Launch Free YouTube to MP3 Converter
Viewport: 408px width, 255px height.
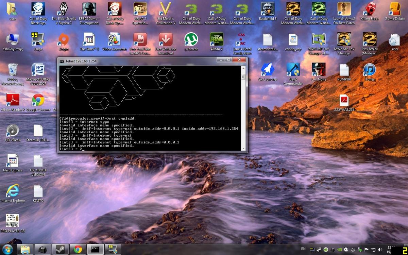[140, 44]
